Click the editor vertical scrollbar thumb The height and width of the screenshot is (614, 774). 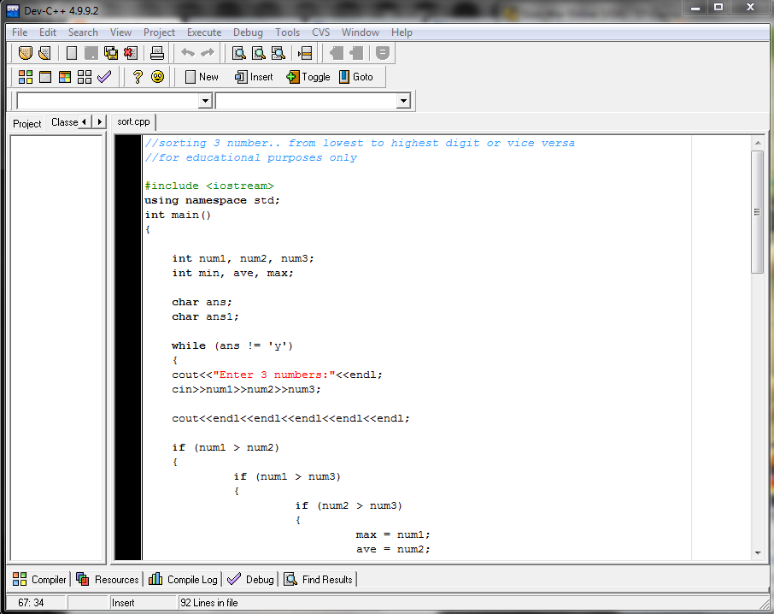click(757, 212)
